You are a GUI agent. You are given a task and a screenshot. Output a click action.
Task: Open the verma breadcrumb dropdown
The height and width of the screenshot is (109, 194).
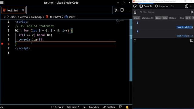24,17
